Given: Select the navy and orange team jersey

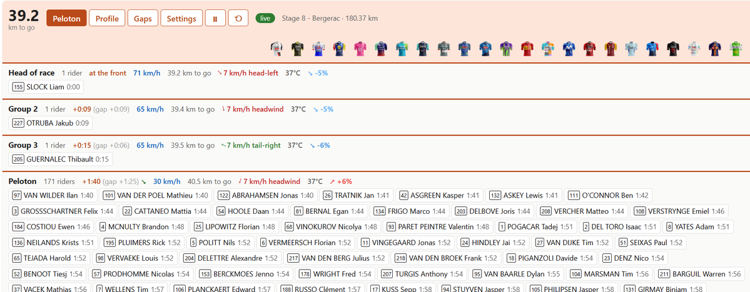Looking at the screenshot, I should (x=714, y=48).
